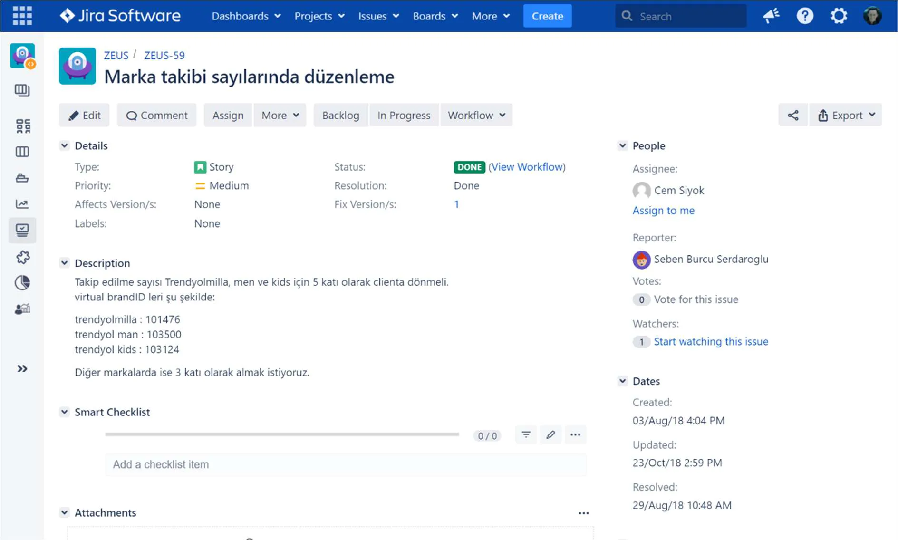This screenshot has height=540, width=898.
Task: Open Attachments more options ellipsis
Action: tap(584, 513)
